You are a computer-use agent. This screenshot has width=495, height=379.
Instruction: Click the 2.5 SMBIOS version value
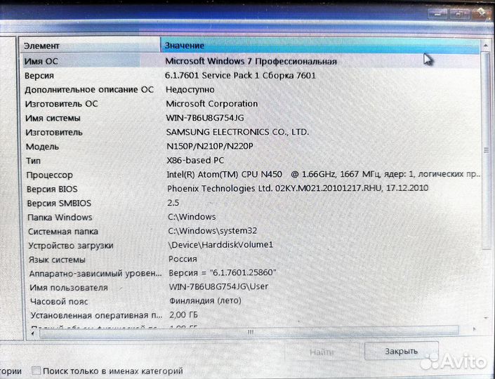(x=173, y=203)
